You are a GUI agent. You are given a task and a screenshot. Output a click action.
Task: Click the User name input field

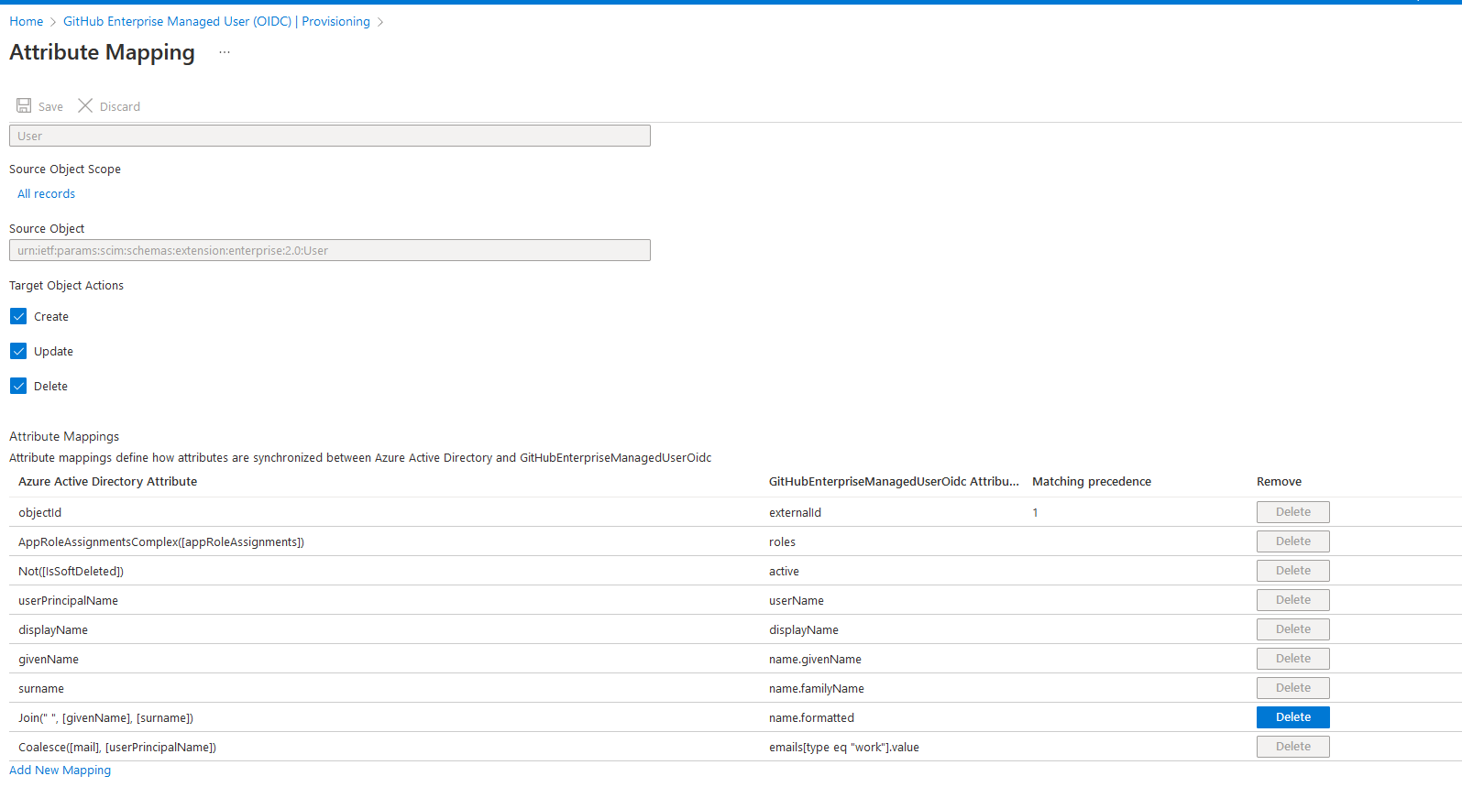(x=330, y=136)
